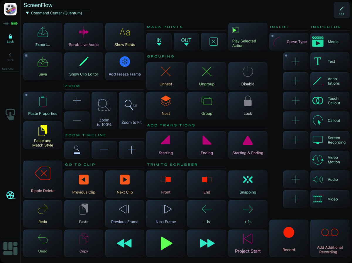Tap the Export button
Viewport: 352px width, 263px height.
43,37
